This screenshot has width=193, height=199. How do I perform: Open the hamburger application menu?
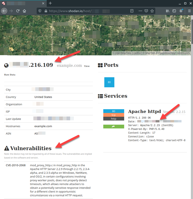190,11
